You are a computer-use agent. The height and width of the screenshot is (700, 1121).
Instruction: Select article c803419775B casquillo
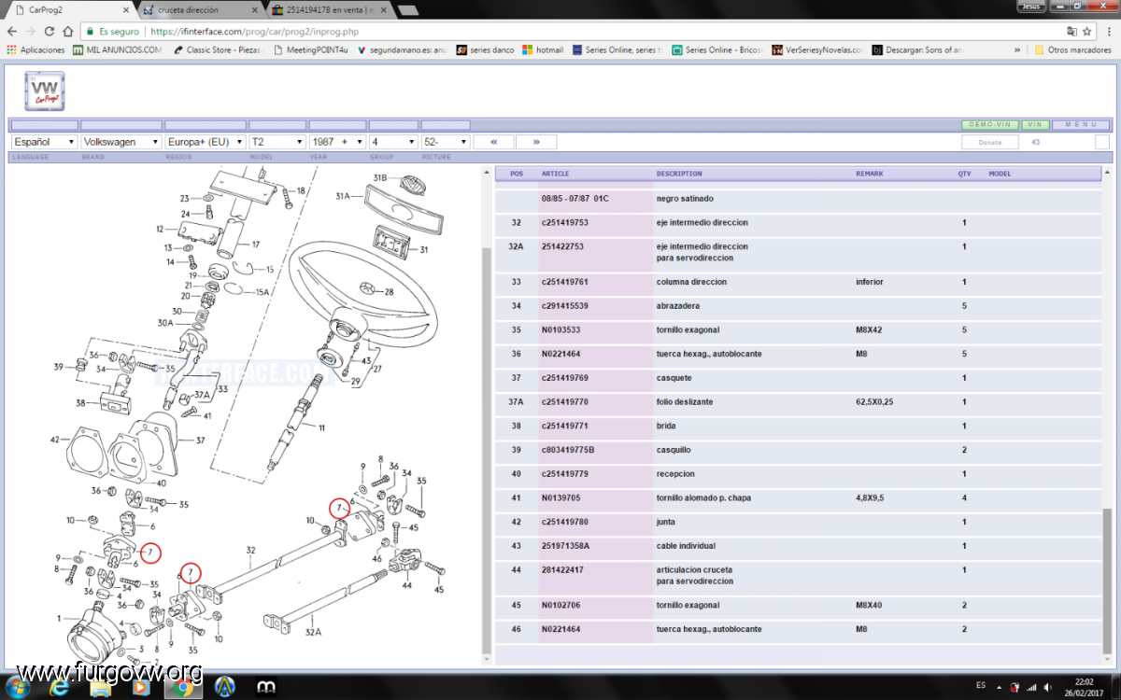click(x=567, y=450)
